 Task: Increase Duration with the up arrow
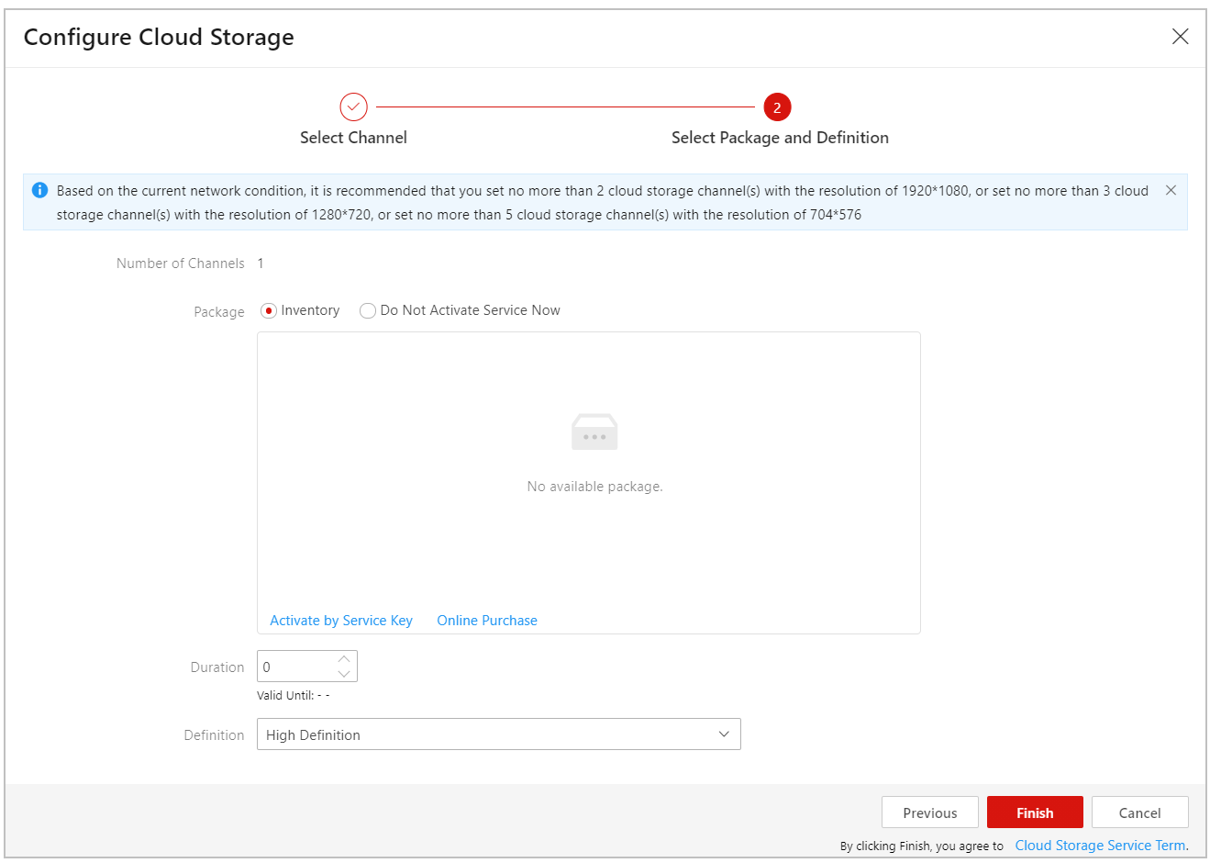click(x=344, y=659)
